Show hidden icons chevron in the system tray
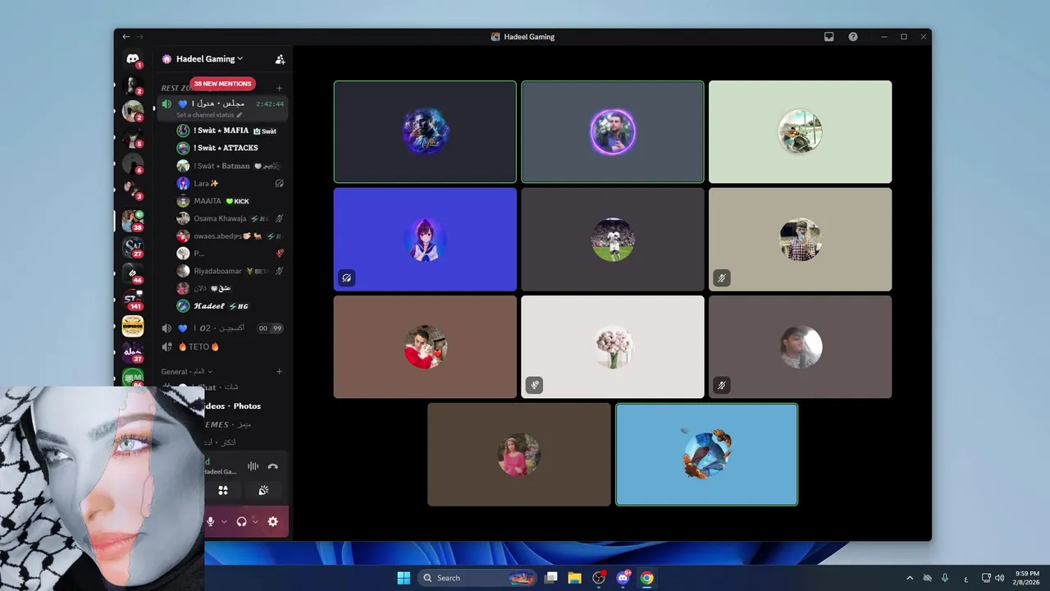 point(909,578)
